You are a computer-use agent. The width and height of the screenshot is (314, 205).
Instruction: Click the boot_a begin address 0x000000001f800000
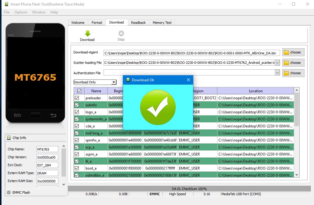tap(125, 168)
